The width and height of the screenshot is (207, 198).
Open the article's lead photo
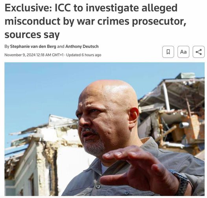pyautogui.click(x=105, y=129)
